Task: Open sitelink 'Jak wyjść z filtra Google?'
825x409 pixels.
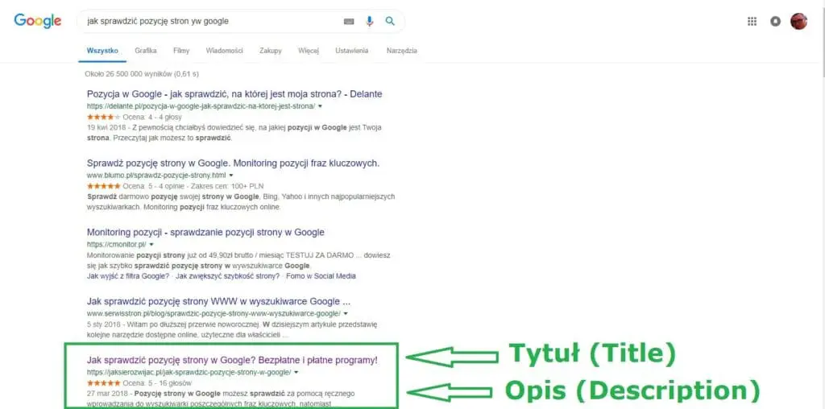Action: click(128, 276)
